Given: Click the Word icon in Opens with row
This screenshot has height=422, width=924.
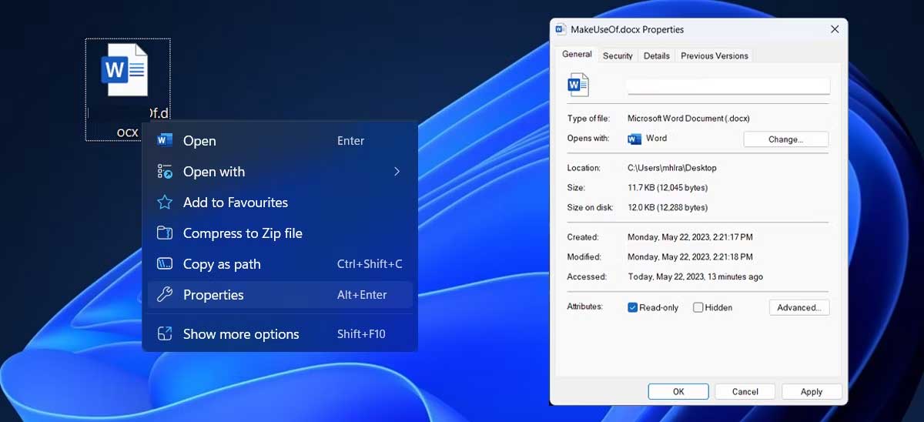Looking at the screenshot, I should (634, 139).
